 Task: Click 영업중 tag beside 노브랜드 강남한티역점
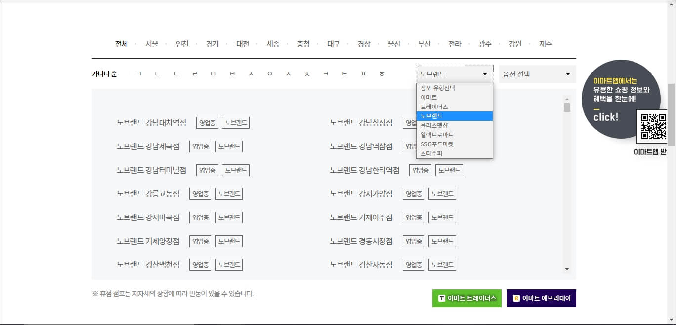(x=420, y=170)
